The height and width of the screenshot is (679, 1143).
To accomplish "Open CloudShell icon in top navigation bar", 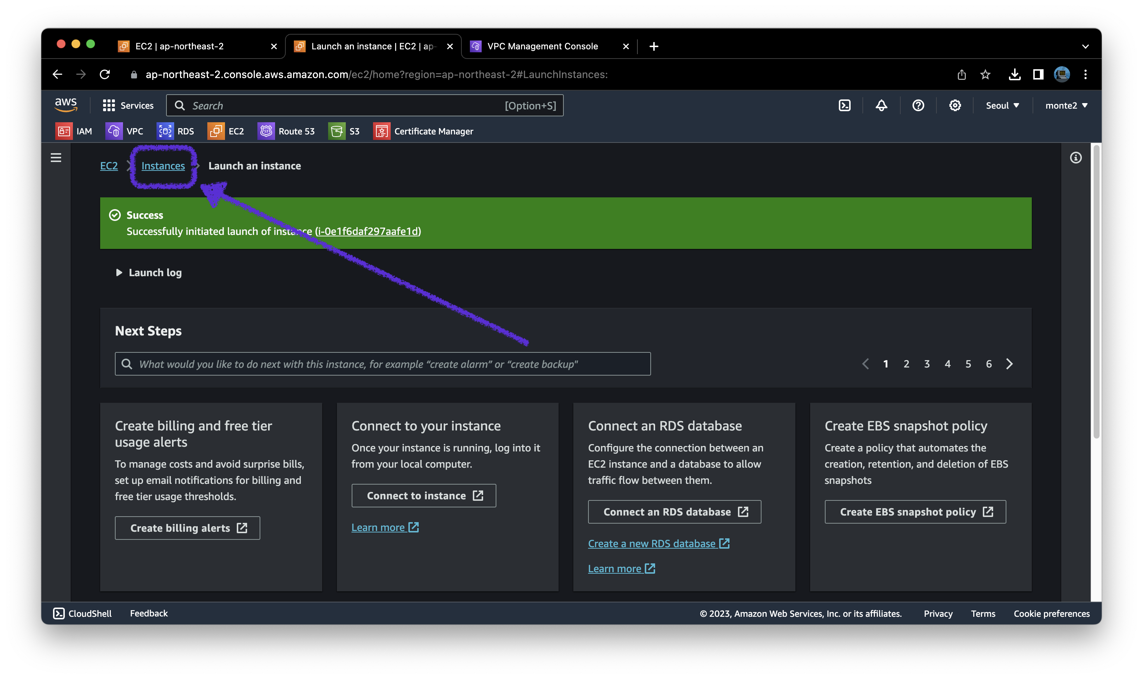I will 844,106.
